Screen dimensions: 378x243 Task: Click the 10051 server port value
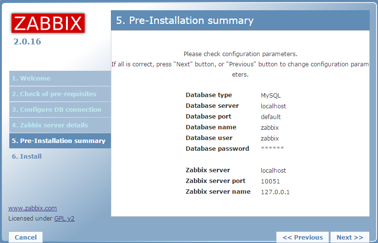(270, 182)
